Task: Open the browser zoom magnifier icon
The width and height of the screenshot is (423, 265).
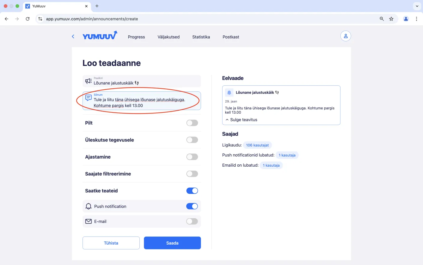Action: [382, 19]
